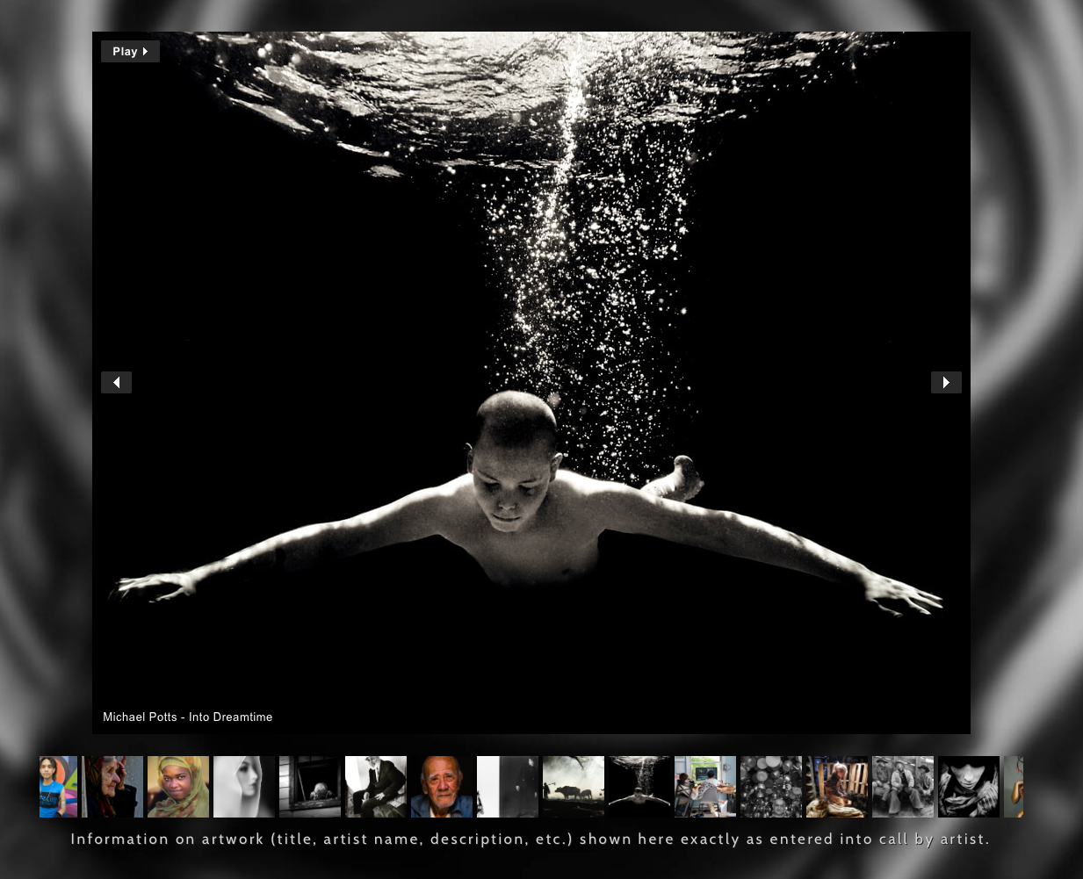The width and height of the screenshot is (1083, 879).
Task: Click the 'Michael Potts - Into Dreamtime' caption
Action: (x=188, y=717)
